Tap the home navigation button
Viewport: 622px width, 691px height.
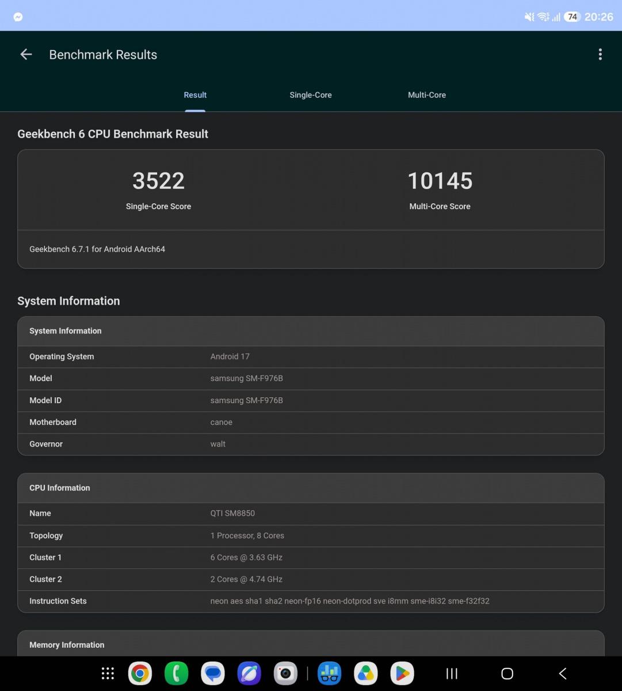pos(507,673)
